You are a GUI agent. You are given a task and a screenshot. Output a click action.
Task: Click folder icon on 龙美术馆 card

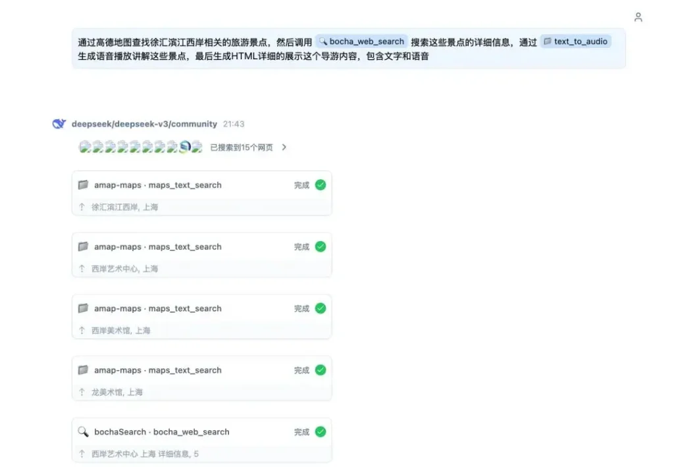click(83, 370)
